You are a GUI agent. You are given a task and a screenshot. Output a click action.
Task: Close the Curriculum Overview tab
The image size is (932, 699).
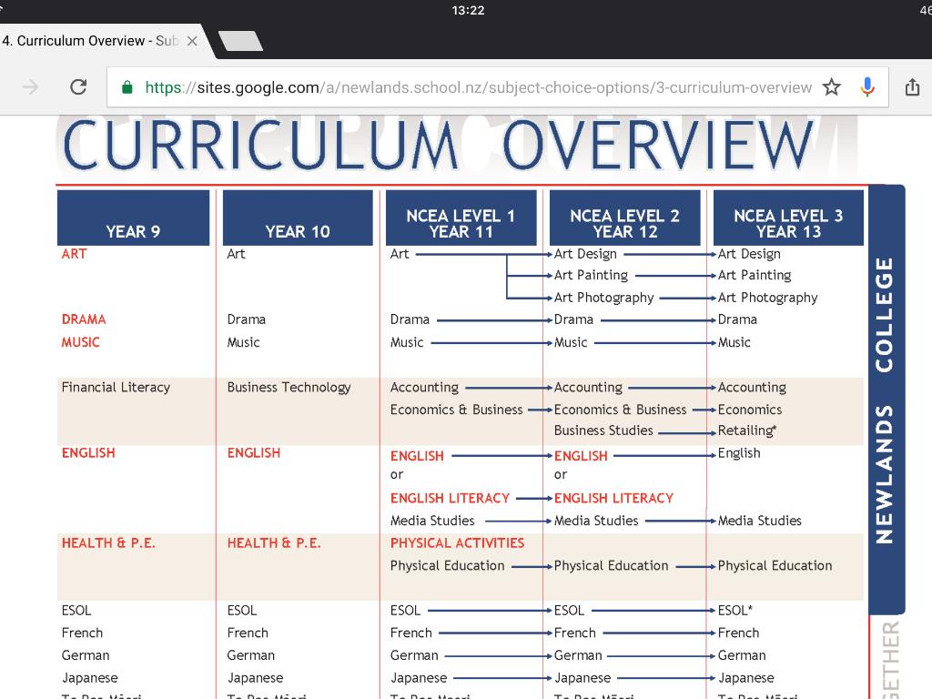click(192, 41)
